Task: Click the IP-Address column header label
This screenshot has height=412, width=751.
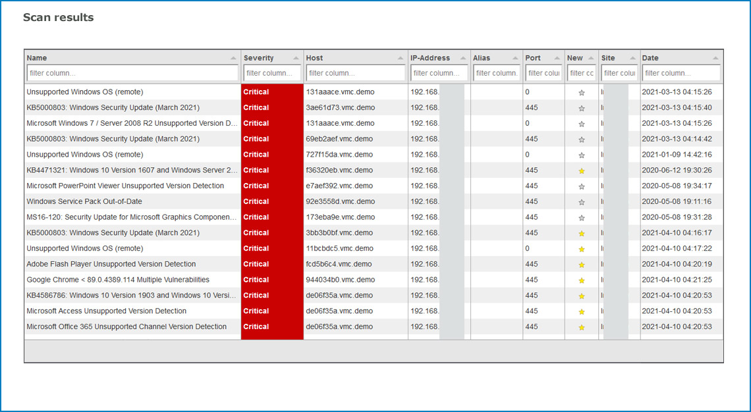Action: click(x=430, y=58)
